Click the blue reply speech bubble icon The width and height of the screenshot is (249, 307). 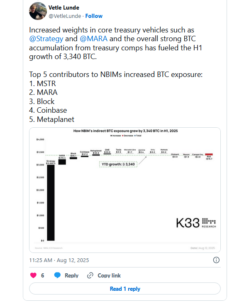pos(57,275)
